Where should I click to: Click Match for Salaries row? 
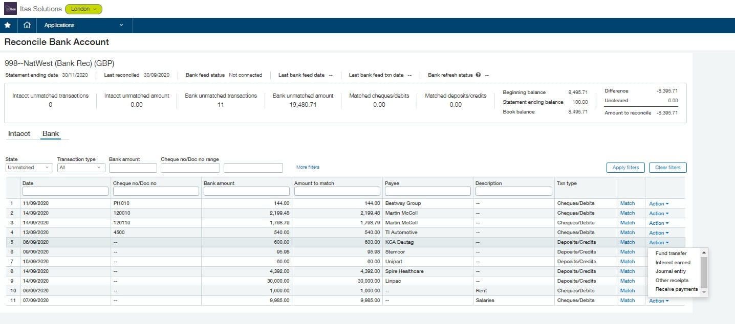click(x=627, y=300)
